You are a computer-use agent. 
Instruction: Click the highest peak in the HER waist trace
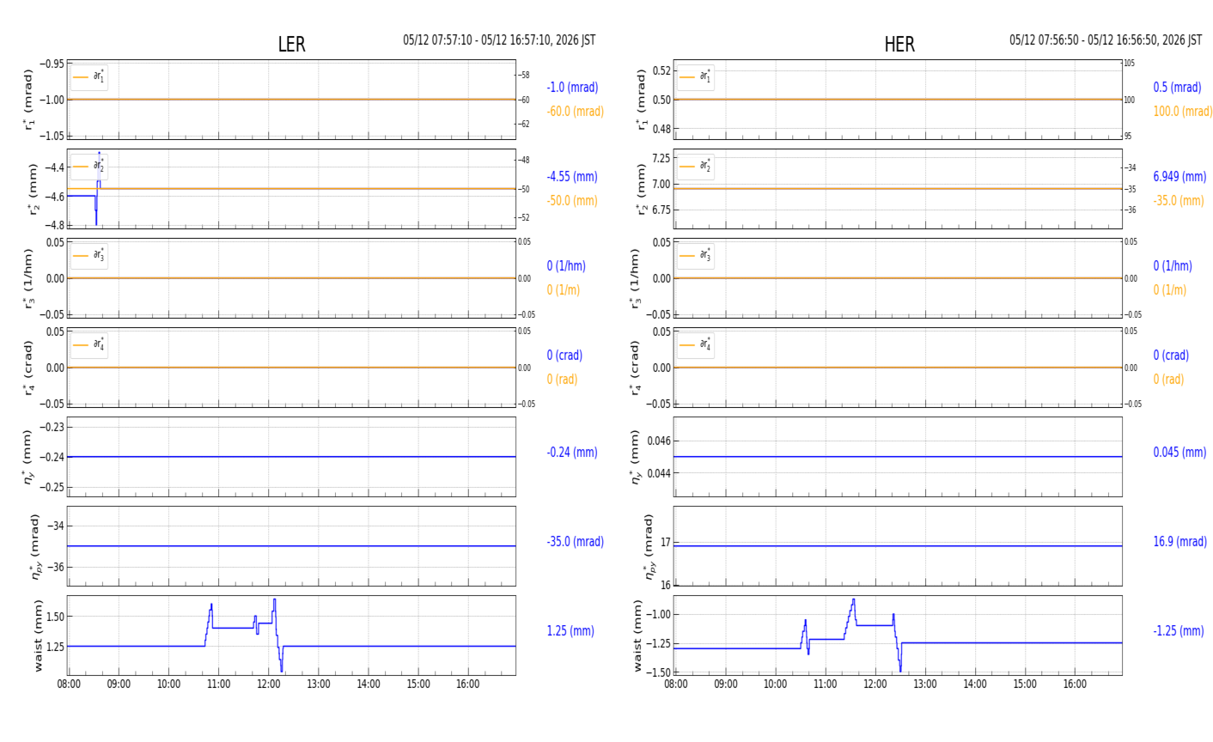click(853, 602)
